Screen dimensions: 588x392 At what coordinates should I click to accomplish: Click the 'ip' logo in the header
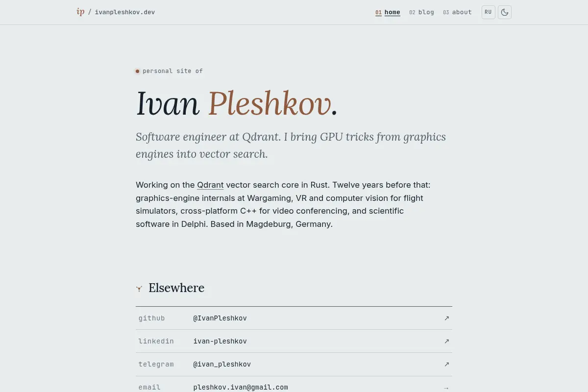pos(80,12)
